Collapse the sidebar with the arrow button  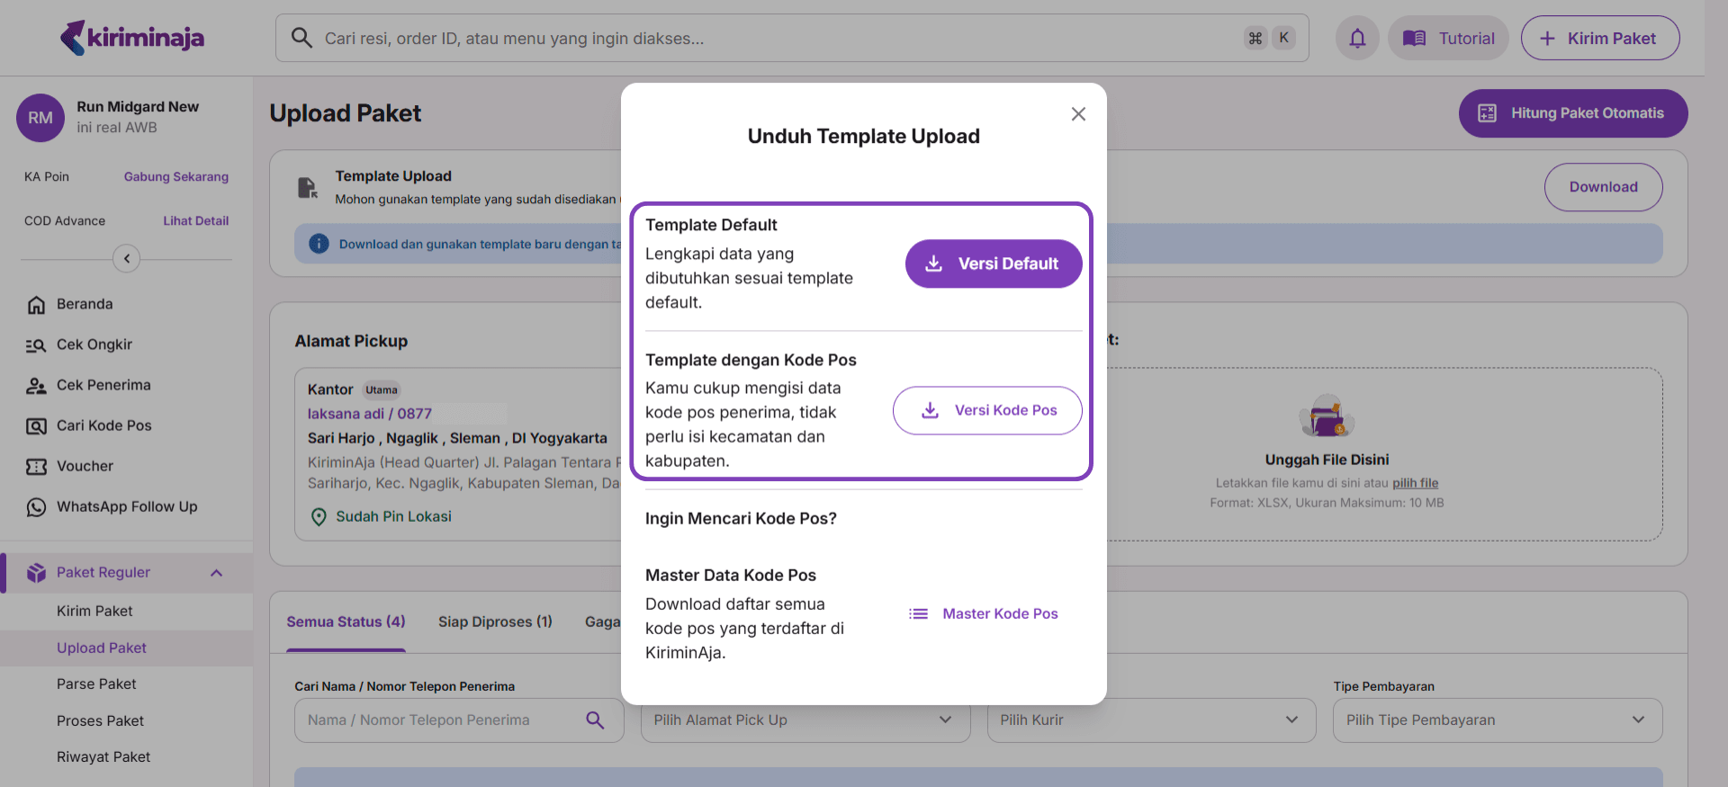click(x=127, y=259)
